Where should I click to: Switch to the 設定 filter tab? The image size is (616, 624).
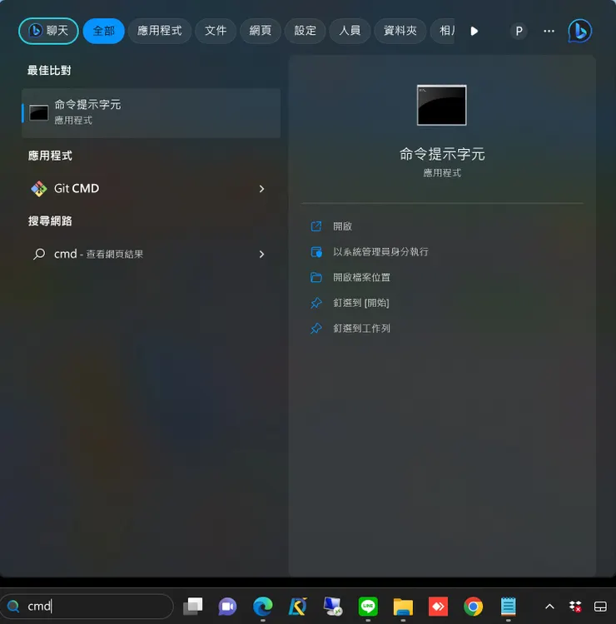coord(305,31)
